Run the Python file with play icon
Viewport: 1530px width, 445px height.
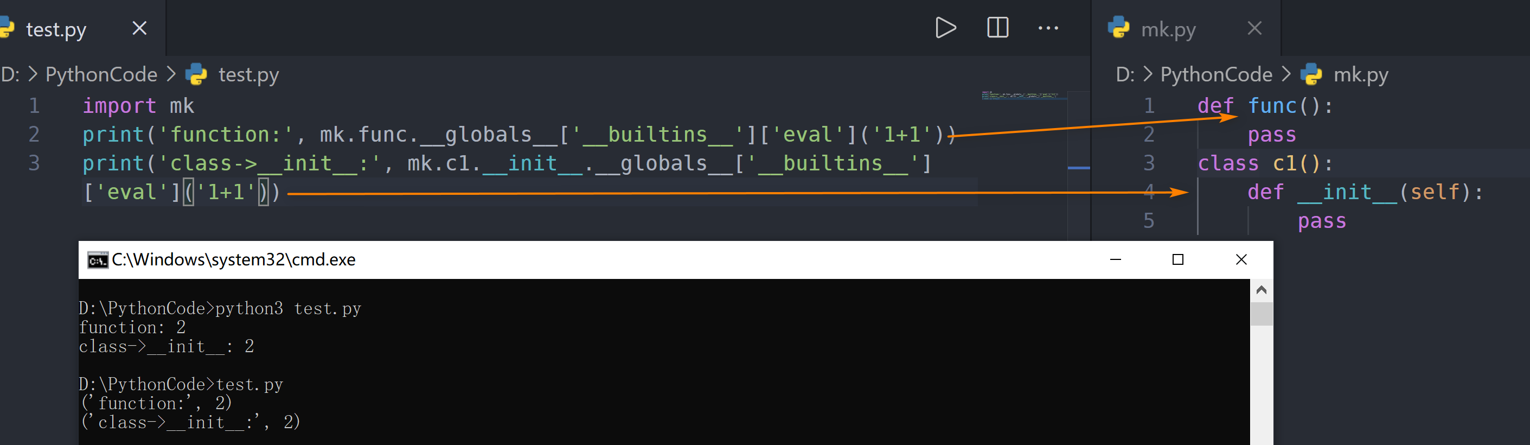[x=945, y=28]
